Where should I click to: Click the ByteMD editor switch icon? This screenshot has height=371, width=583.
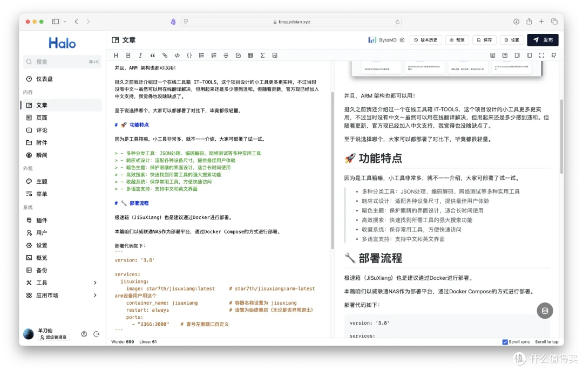402,40
